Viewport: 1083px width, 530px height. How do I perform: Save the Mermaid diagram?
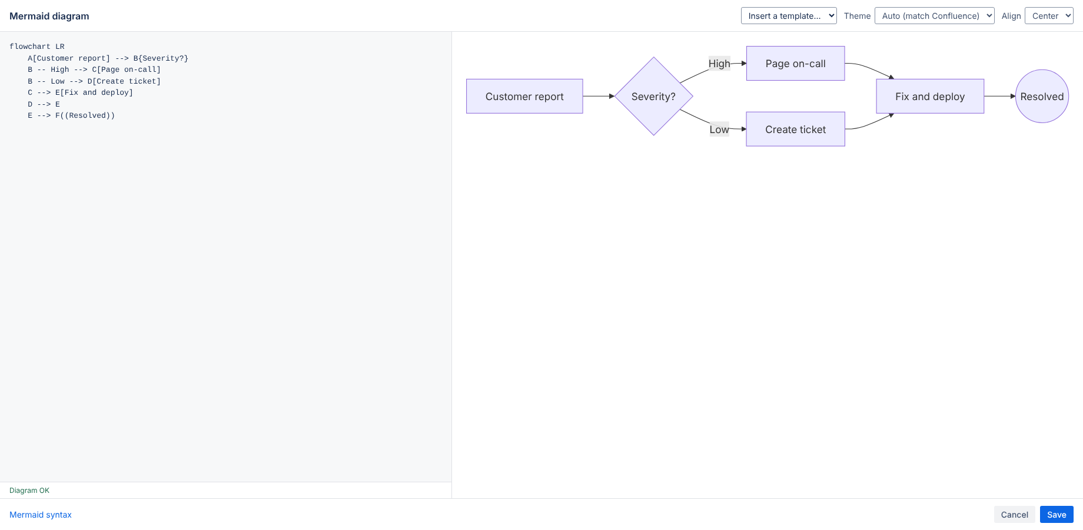click(x=1057, y=515)
